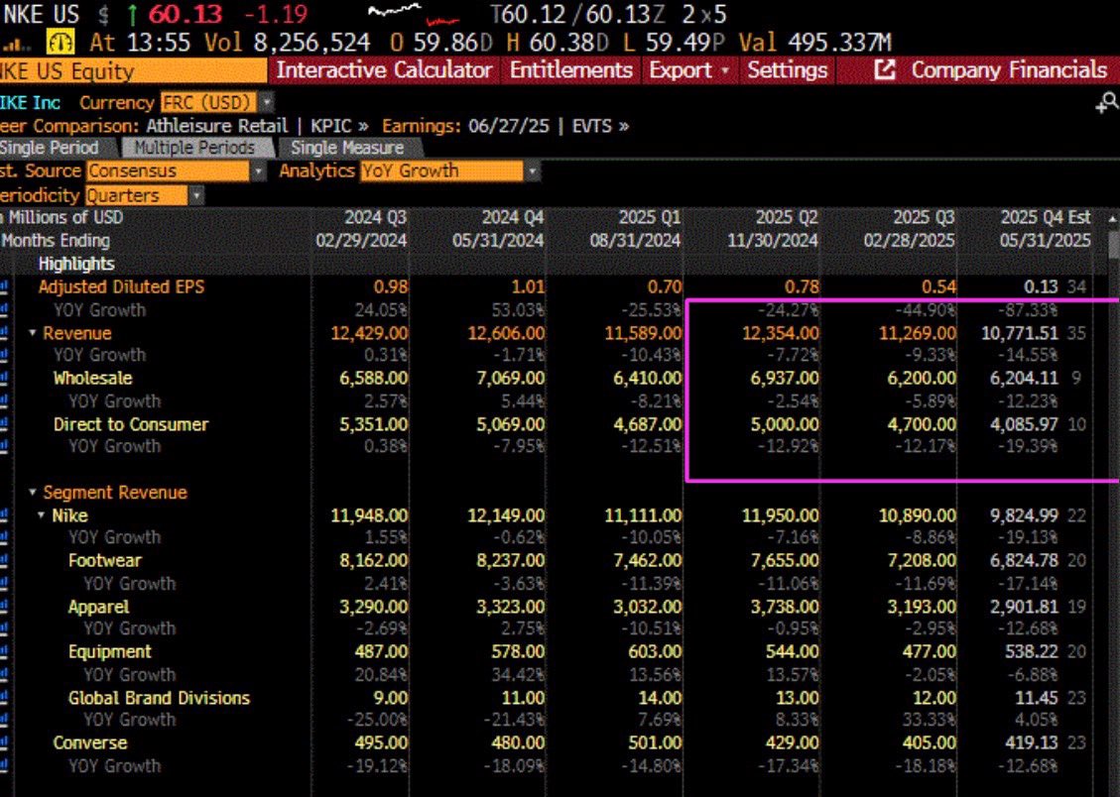Viewport: 1120px width, 797px height.
Task: Click the green up arrow next to the 60.13 price
Action: click(x=133, y=14)
